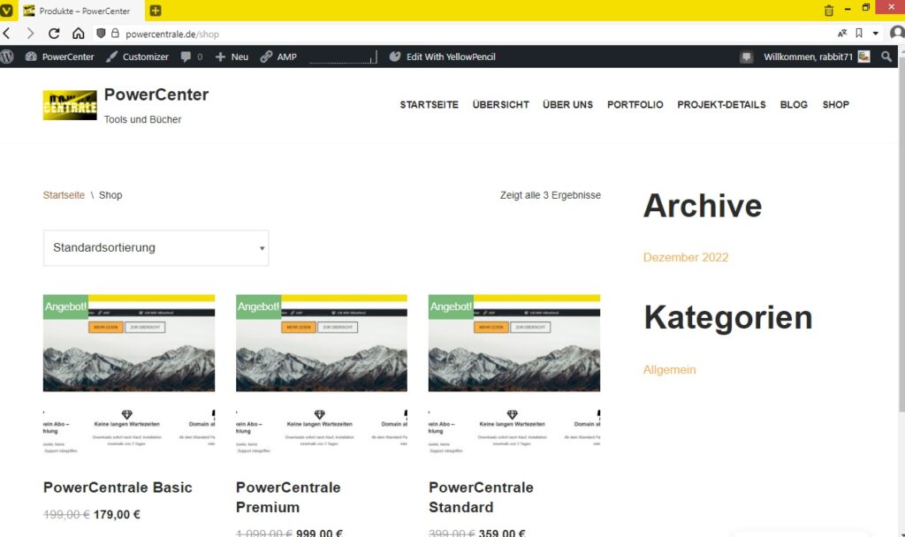
Task: Go forward using the browser forward arrow
Action: coord(30,34)
